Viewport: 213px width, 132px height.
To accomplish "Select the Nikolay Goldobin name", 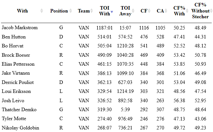I will click(x=20, y=128).
